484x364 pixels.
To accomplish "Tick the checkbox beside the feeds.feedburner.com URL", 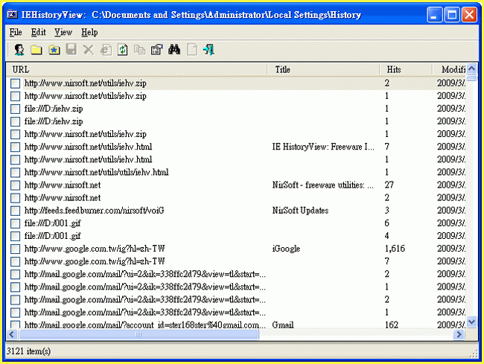I will (x=15, y=211).
